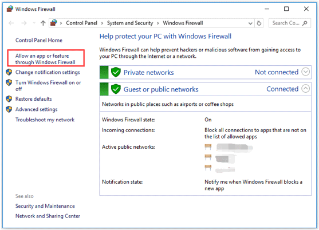The width and height of the screenshot is (319, 230).
Task: Click Restore defaults link
Action: point(34,99)
